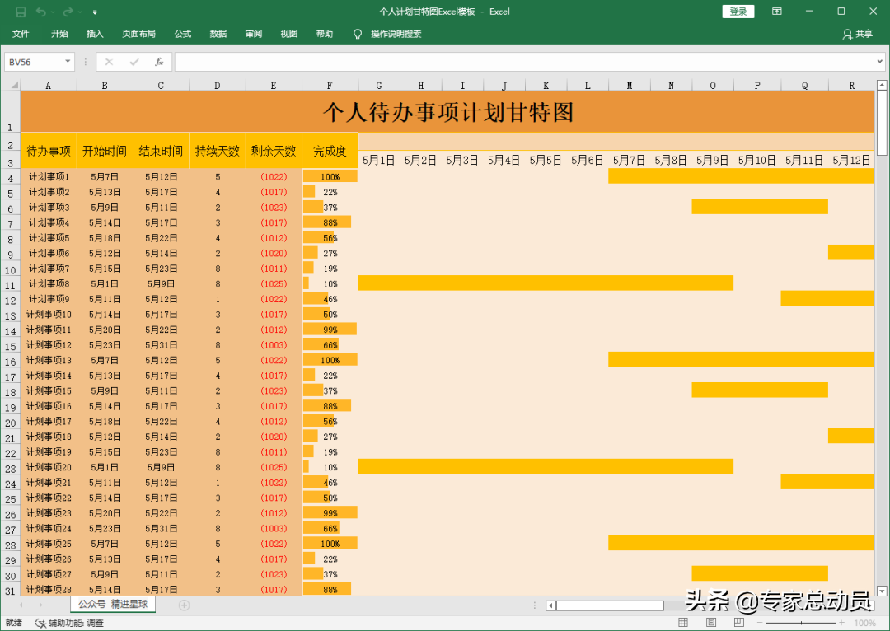Click the vertical scrollbar thumb
The height and width of the screenshot is (631, 890).
(x=882, y=123)
